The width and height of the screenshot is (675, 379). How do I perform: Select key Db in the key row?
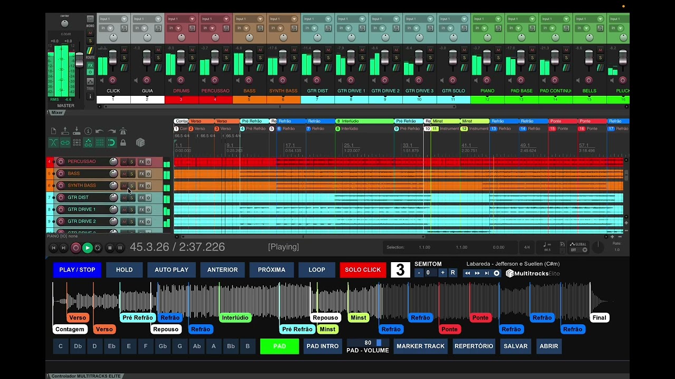78,346
